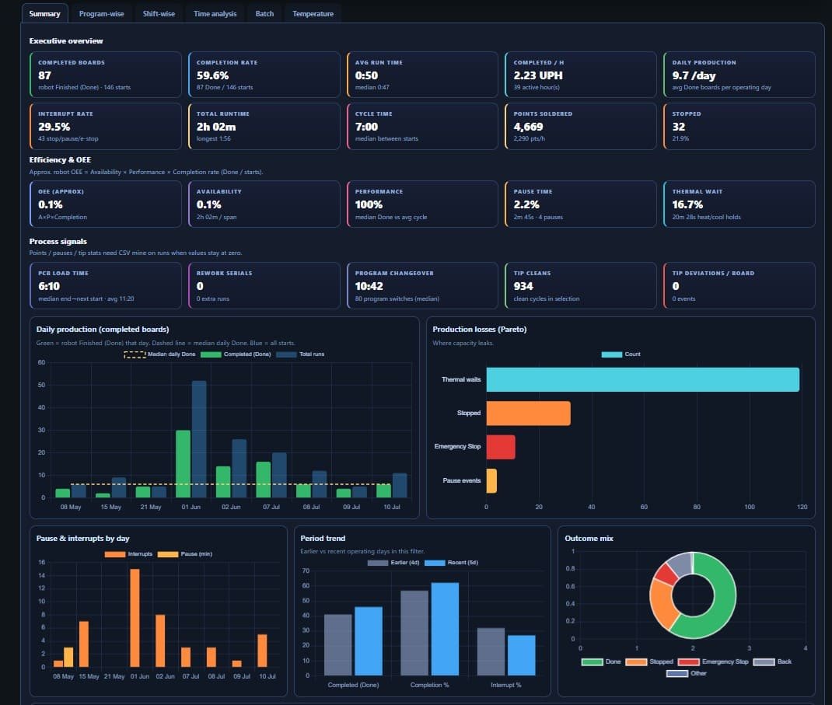The image size is (832, 705).
Task: Open the Batch tab
Action: pyautogui.click(x=264, y=14)
